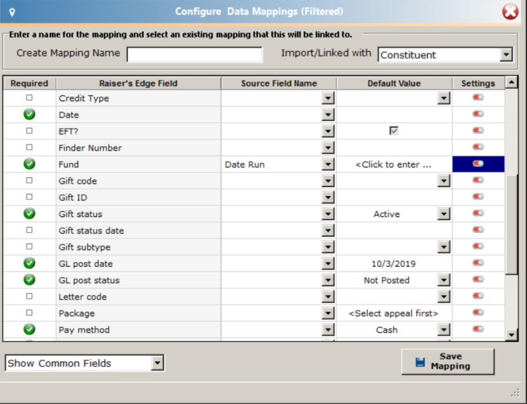Toggle the settings switch for Finder Number
Viewport: 527px width, 404px height.
(x=479, y=147)
